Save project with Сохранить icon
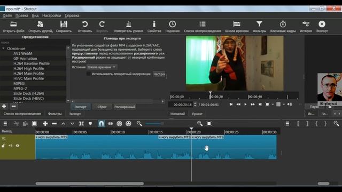Screen dimensions: 342x192 (x=64, y=27)
